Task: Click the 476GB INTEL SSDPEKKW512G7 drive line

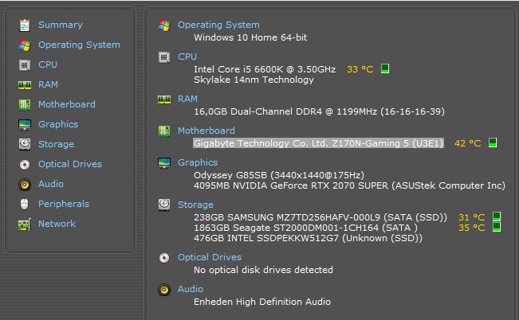Action: (x=308, y=238)
